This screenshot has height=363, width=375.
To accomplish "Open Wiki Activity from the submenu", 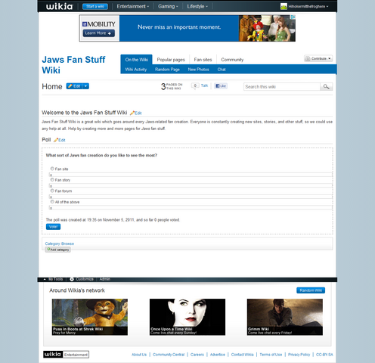I will [x=136, y=70].
